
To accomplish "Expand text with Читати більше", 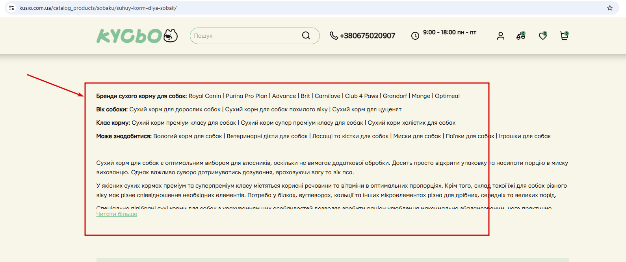I will point(117,214).
